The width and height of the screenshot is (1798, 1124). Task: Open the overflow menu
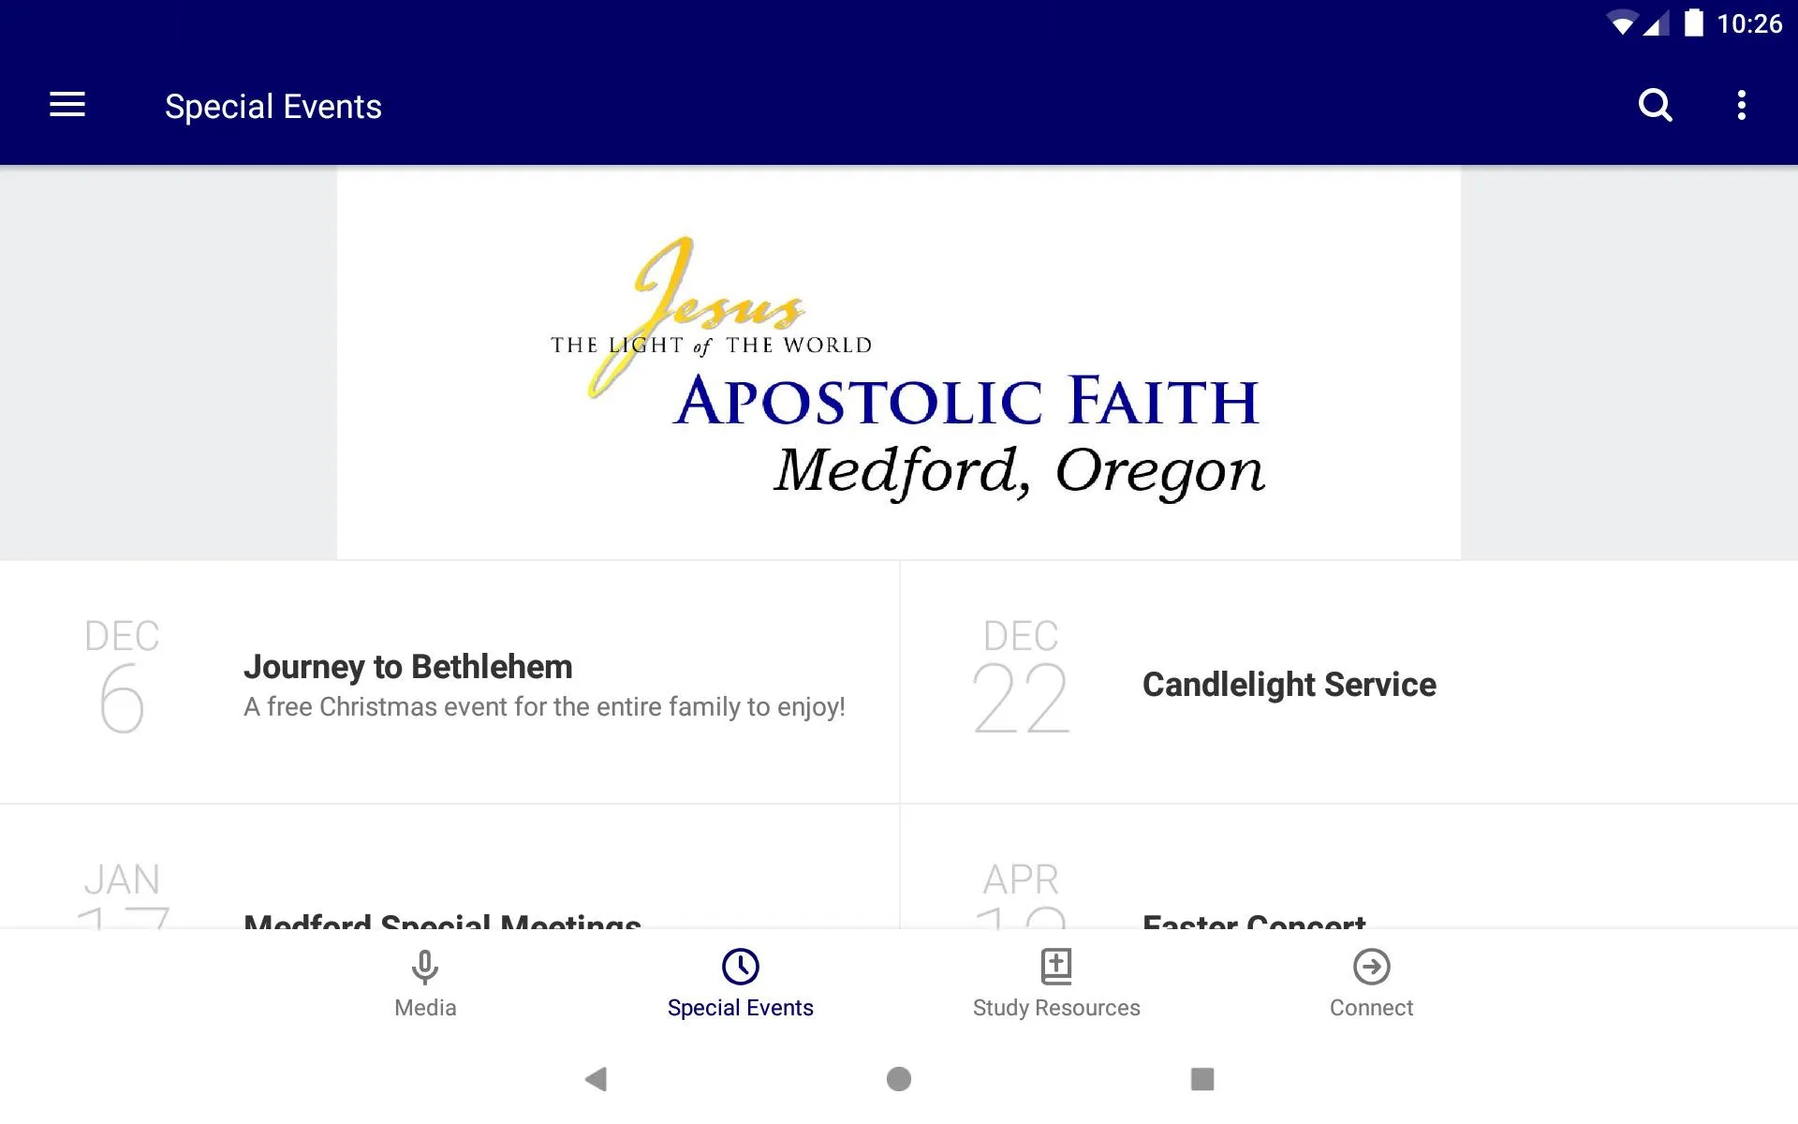click(x=1743, y=106)
